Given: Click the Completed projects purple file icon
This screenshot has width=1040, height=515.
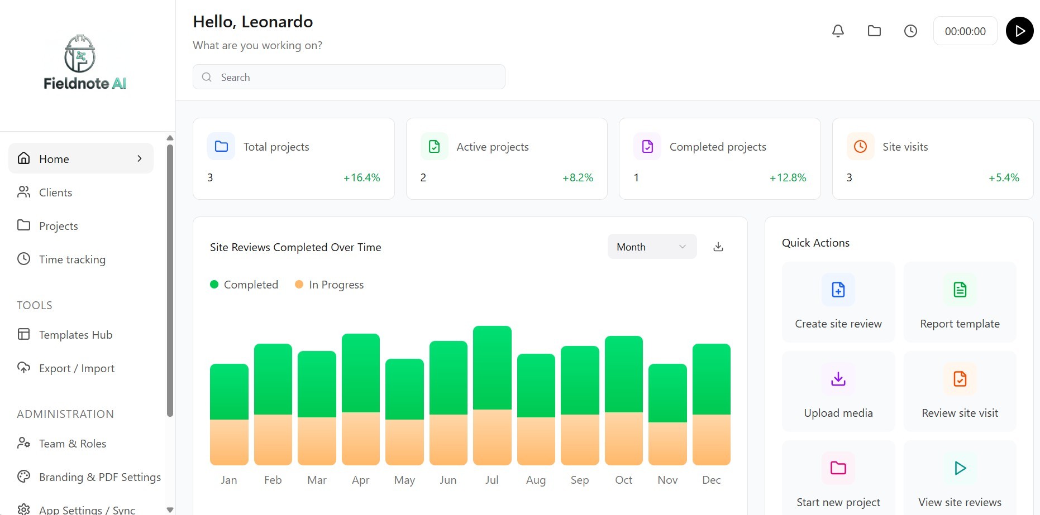Looking at the screenshot, I should (647, 146).
